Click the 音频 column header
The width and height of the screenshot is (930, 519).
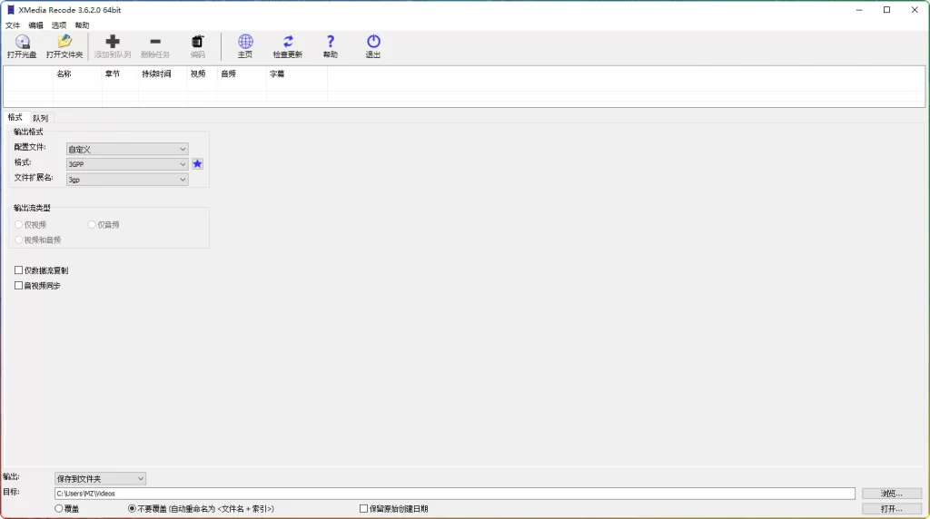pos(242,74)
